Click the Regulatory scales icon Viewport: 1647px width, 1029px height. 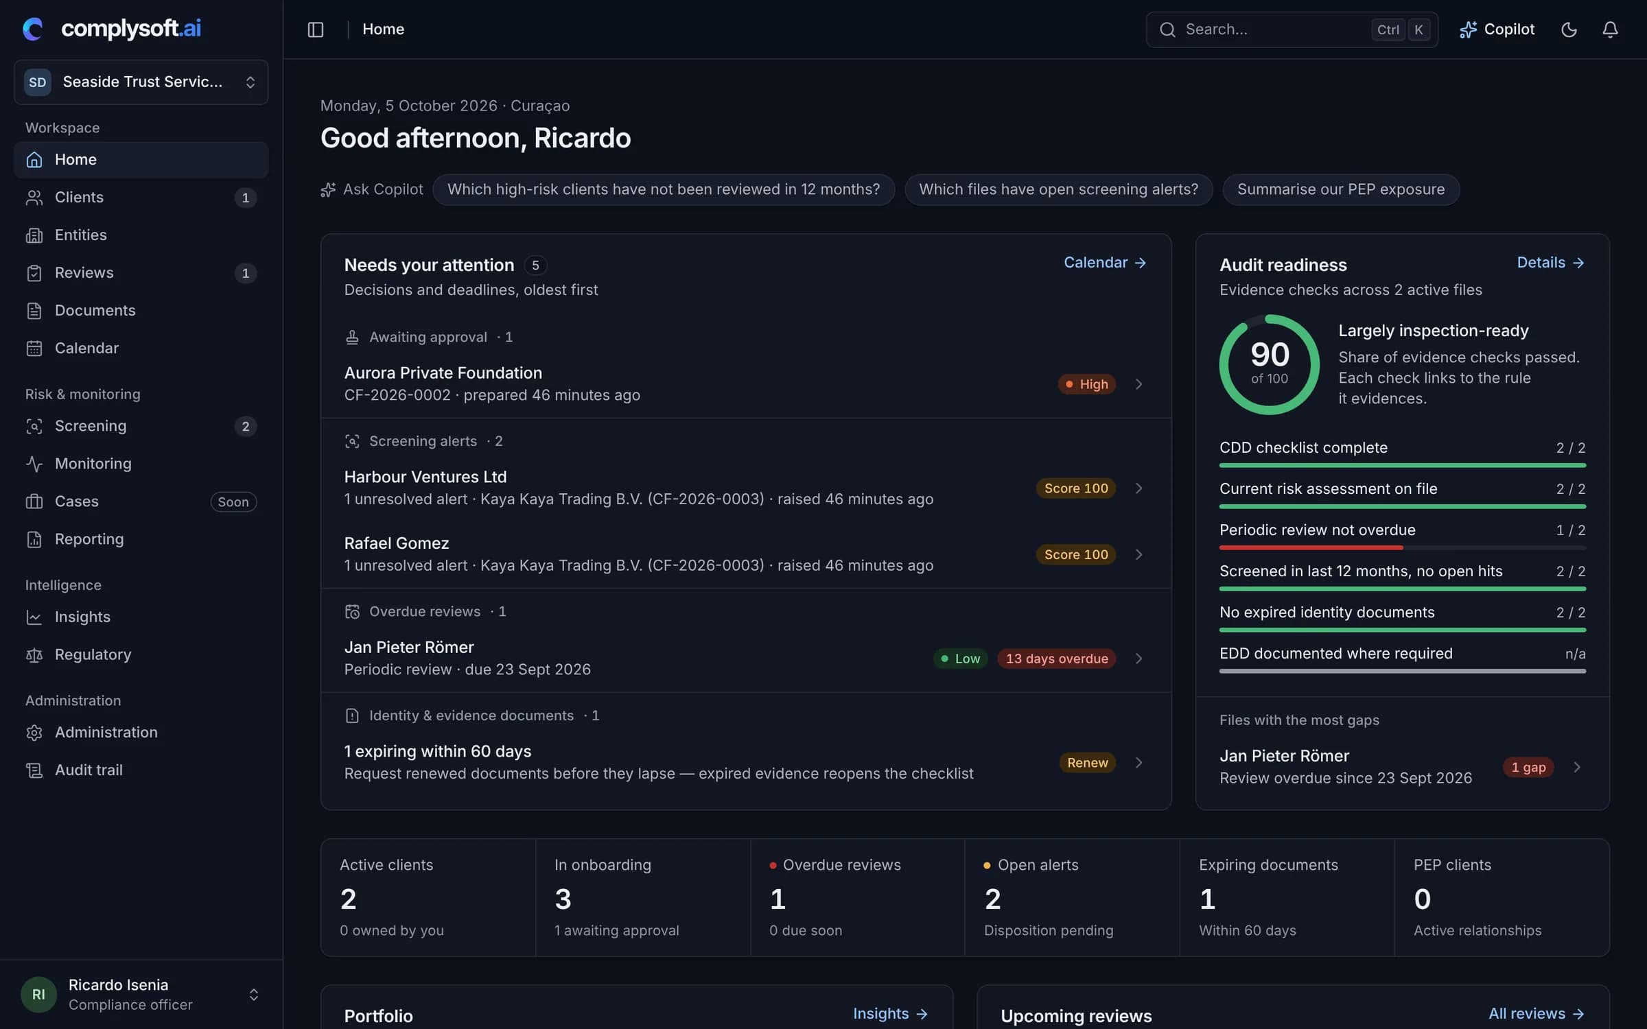[x=34, y=654]
